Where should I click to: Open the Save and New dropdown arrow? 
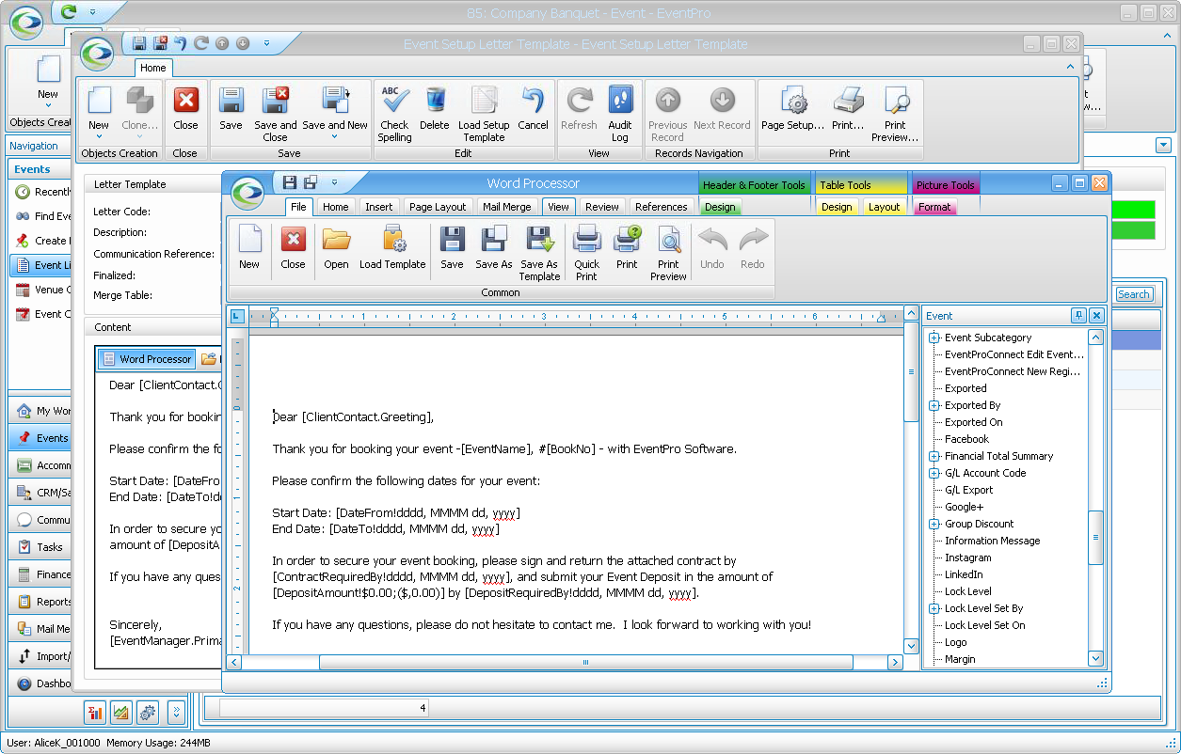[x=335, y=137]
